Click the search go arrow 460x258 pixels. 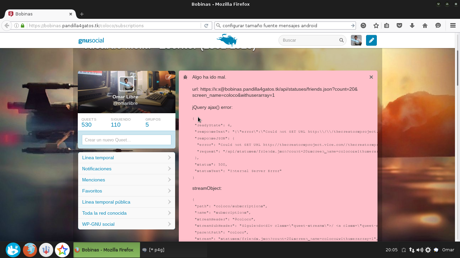353,26
